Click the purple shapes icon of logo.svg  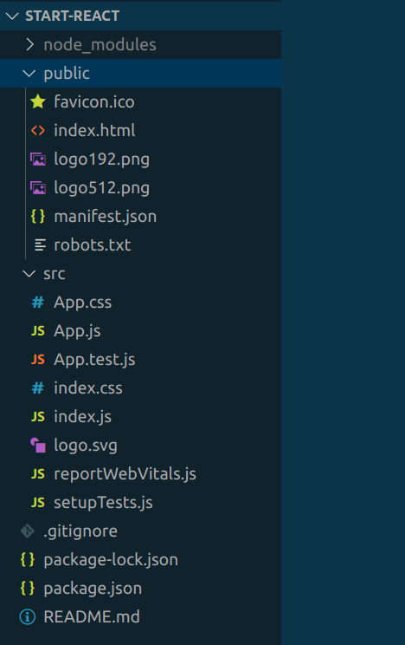click(x=38, y=445)
